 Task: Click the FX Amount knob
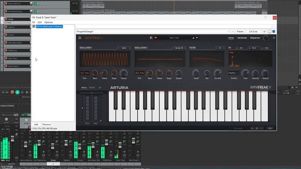pyautogui.click(x=265, y=73)
